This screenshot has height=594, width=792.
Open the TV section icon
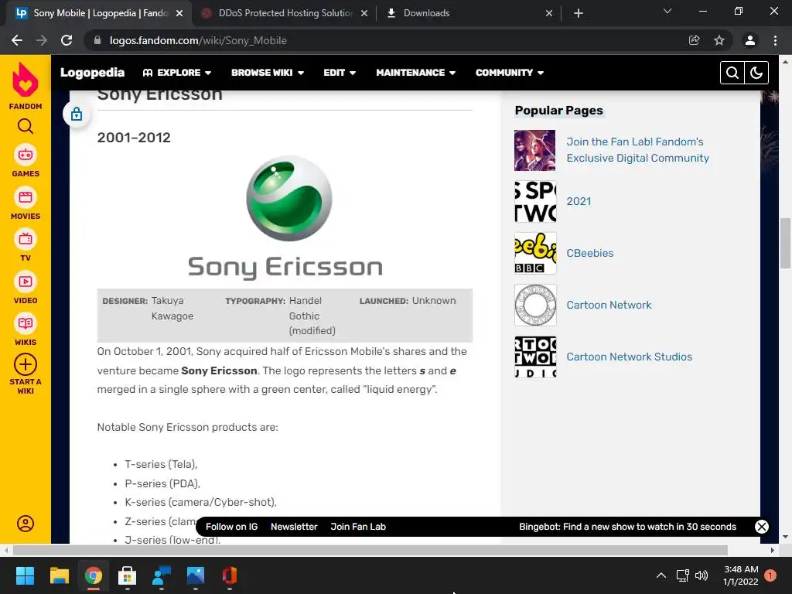tap(26, 240)
